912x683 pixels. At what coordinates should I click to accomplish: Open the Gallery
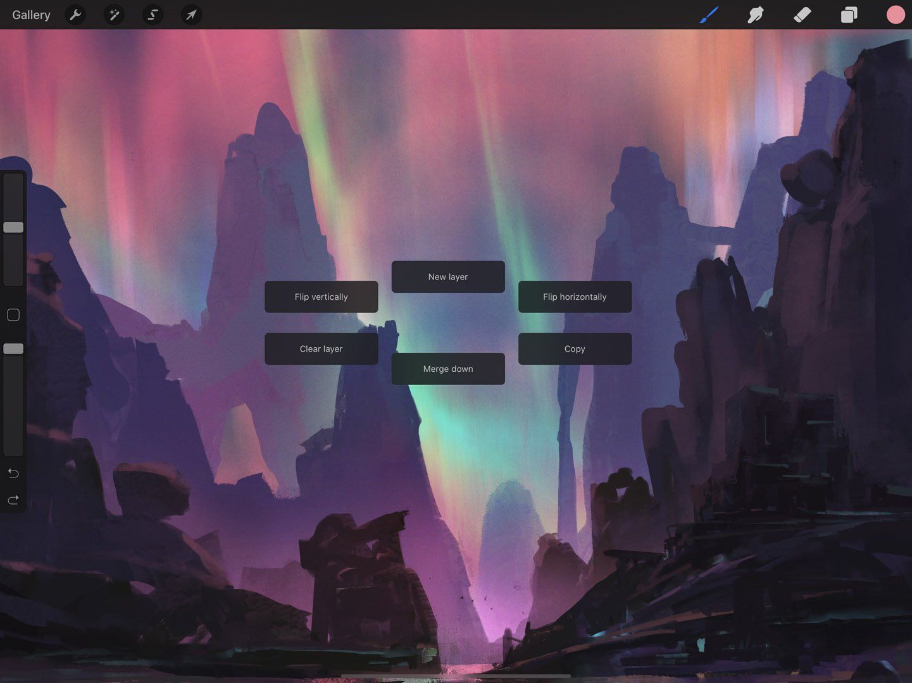[x=31, y=15]
